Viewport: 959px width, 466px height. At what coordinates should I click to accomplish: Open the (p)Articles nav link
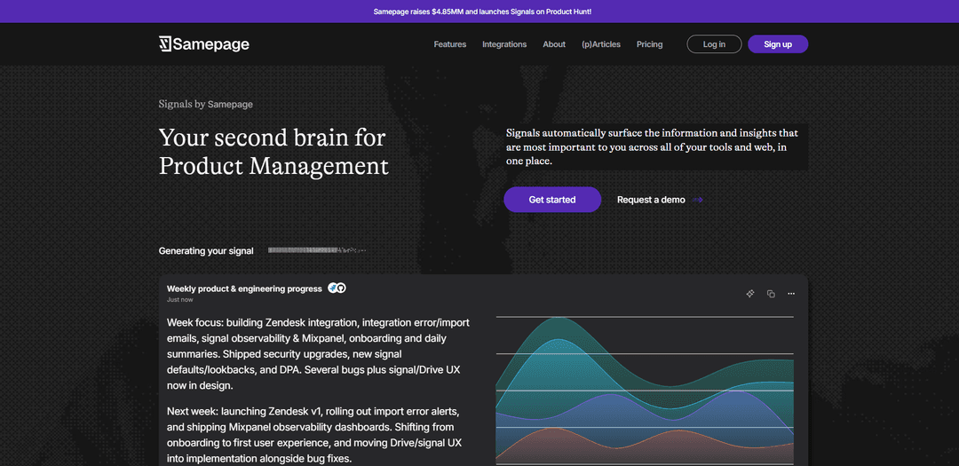click(x=601, y=44)
